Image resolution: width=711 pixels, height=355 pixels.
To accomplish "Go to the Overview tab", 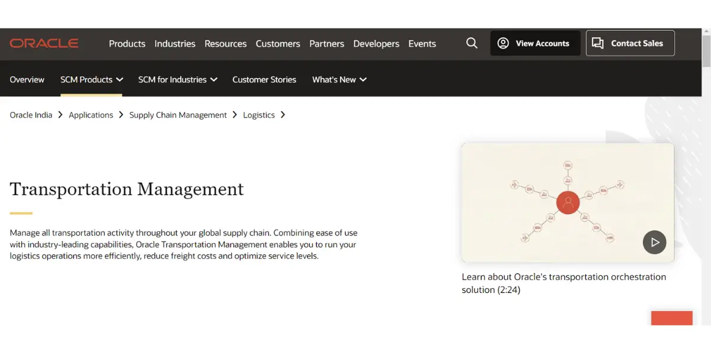I will [27, 79].
